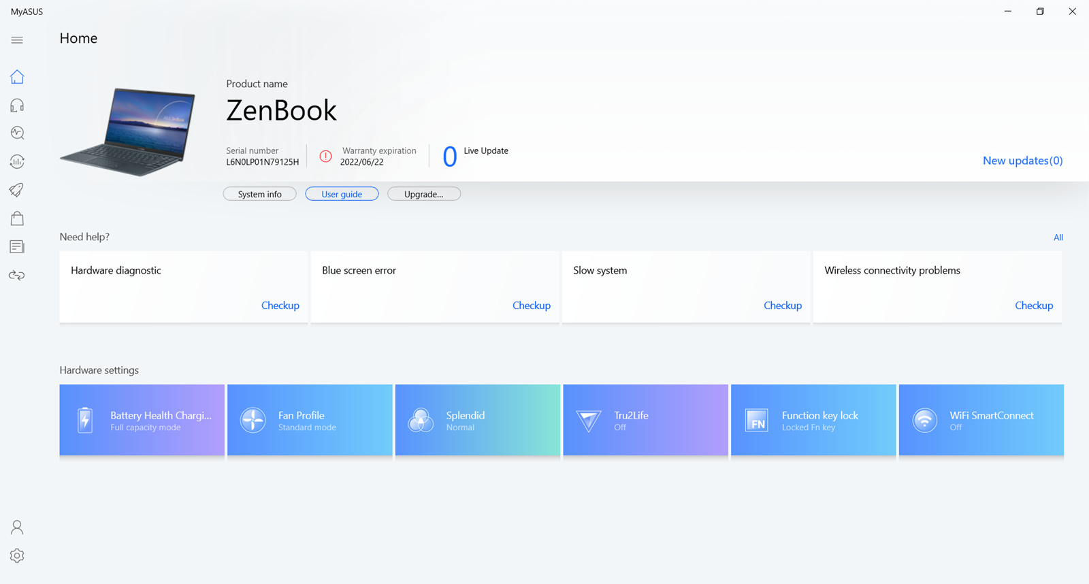Open Link to MyASUS chain icon
The width and height of the screenshot is (1089, 584).
pos(17,275)
